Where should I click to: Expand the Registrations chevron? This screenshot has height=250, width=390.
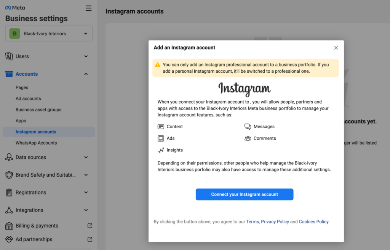click(86, 193)
